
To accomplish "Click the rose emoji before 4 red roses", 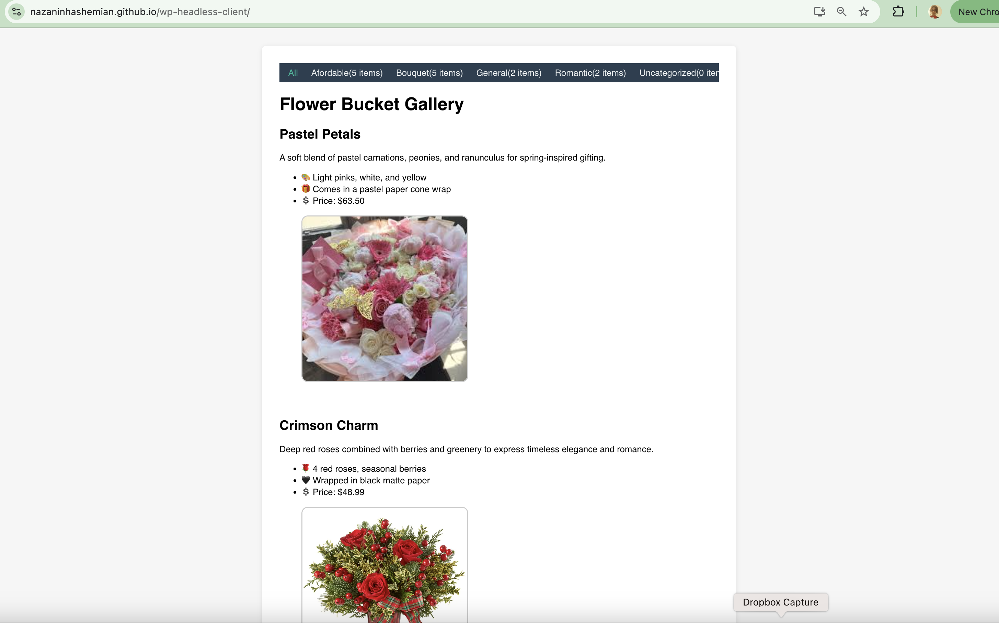I will coord(306,469).
